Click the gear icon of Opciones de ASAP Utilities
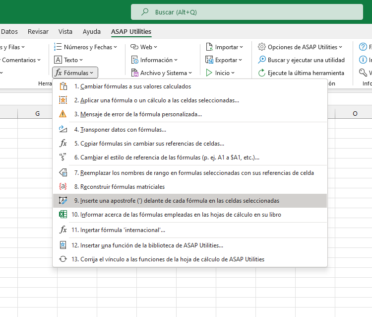This screenshot has width=372, height=317. click(x=262, y=47)
